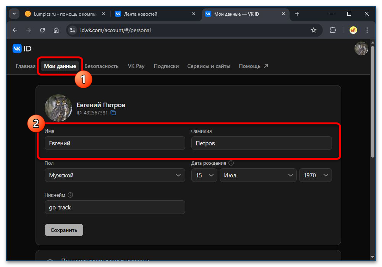Expand the birth year dropdown showing 1970

316,175
